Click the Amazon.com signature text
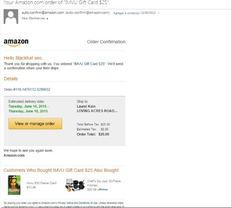 [14, 155]
